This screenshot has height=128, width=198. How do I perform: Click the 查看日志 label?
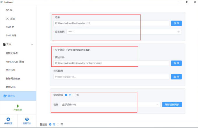(x=27, y=123)
